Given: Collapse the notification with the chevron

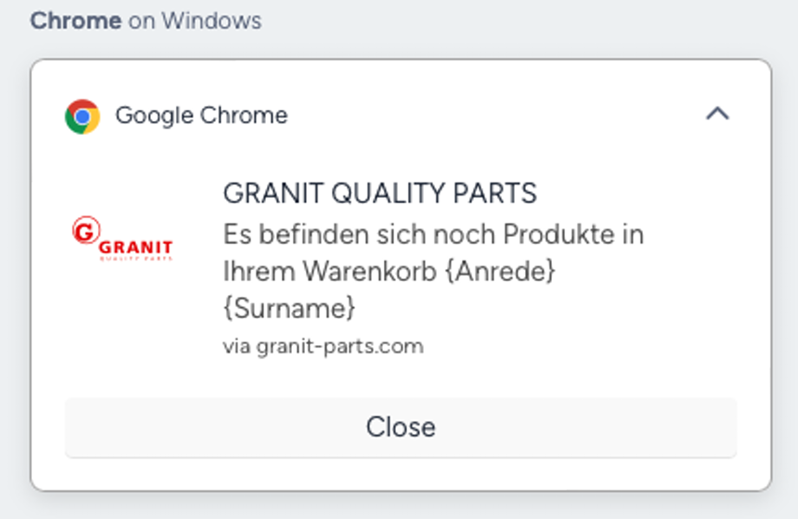Looking at the screenshot, I should coord(717,113).
